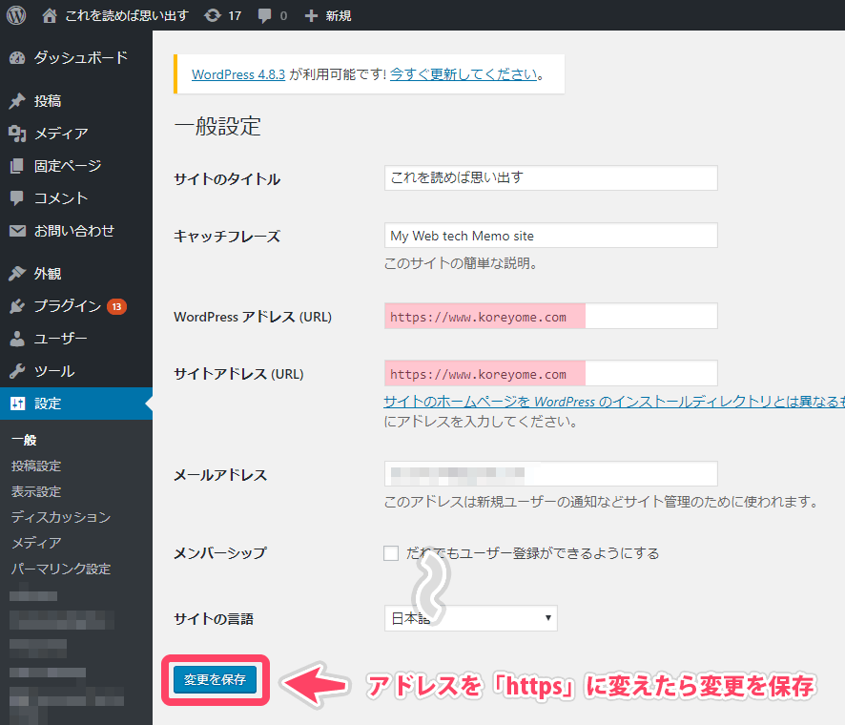Viewport: 845px width, 725px height.
Task: Open 表示設定 submenu
Action: click(36, 491)
